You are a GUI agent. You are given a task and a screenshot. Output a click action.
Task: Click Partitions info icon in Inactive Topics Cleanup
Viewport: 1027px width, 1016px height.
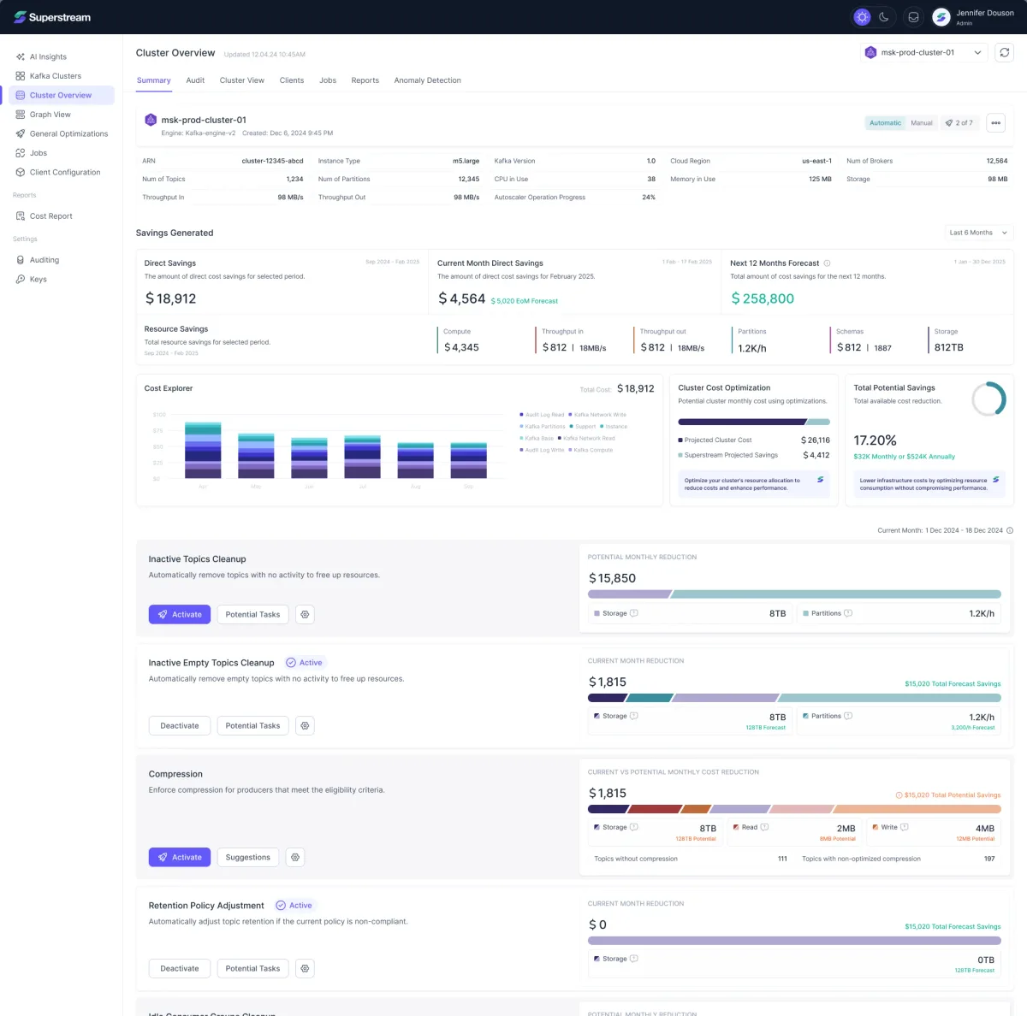[848, 613]
